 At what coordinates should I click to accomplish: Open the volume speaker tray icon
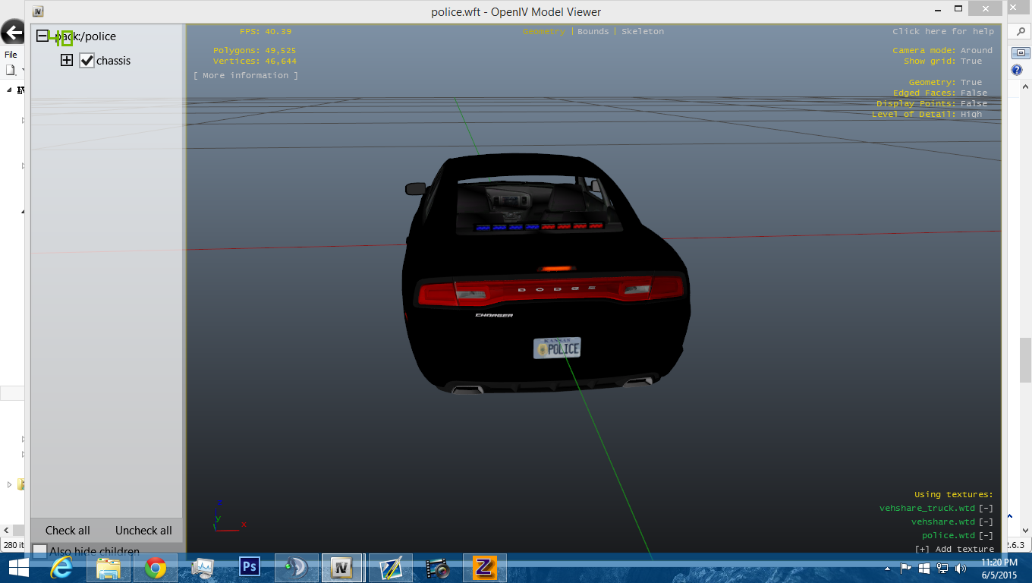coord(961,568)
